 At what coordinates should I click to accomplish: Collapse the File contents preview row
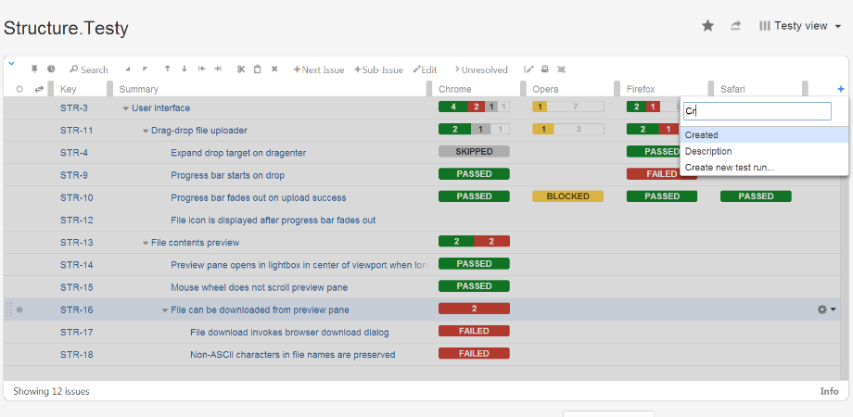point(146,243)
